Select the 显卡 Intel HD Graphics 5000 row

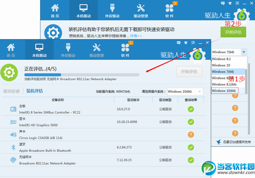point(59,122)
